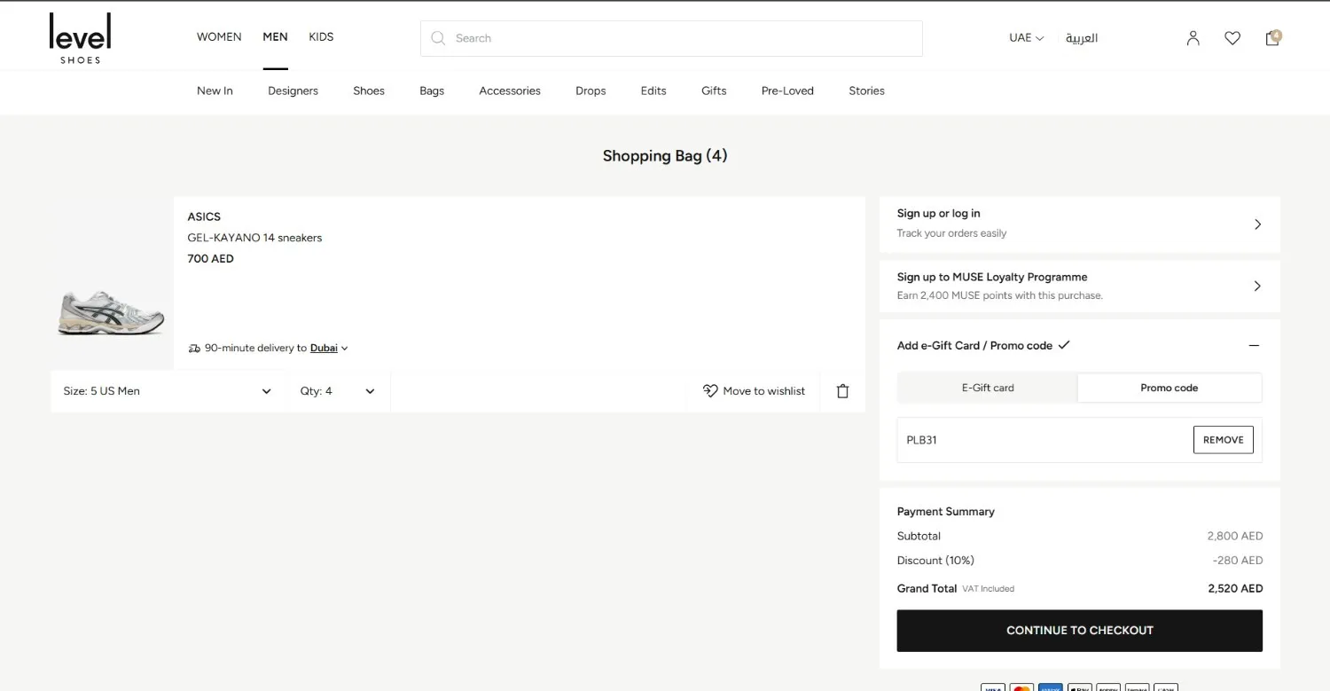Open the GEL-KAYANO 14 sneakers product link

click(254, 238)
